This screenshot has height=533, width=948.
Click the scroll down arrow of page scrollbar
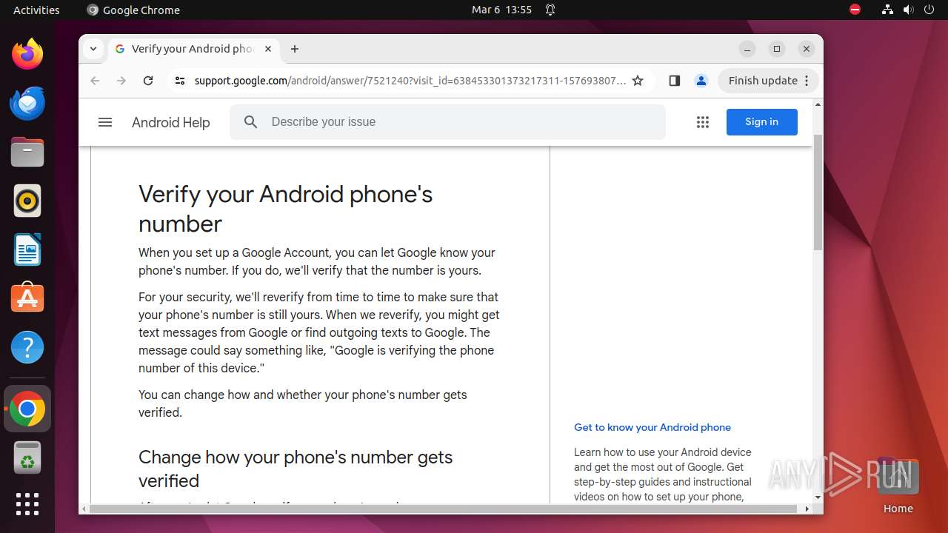(x=818, y=498)
